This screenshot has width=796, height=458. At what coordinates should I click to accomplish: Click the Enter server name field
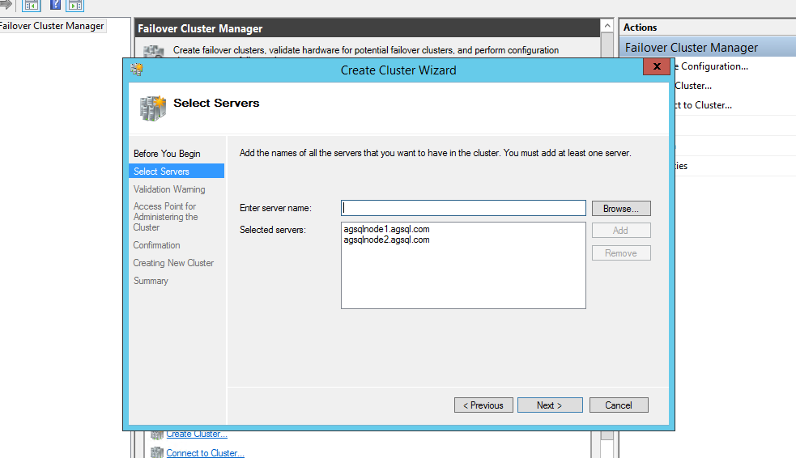[463, 208]
